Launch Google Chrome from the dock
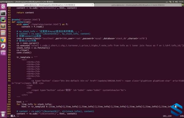Viewport: 184px width, 118px height. point(3,40)
